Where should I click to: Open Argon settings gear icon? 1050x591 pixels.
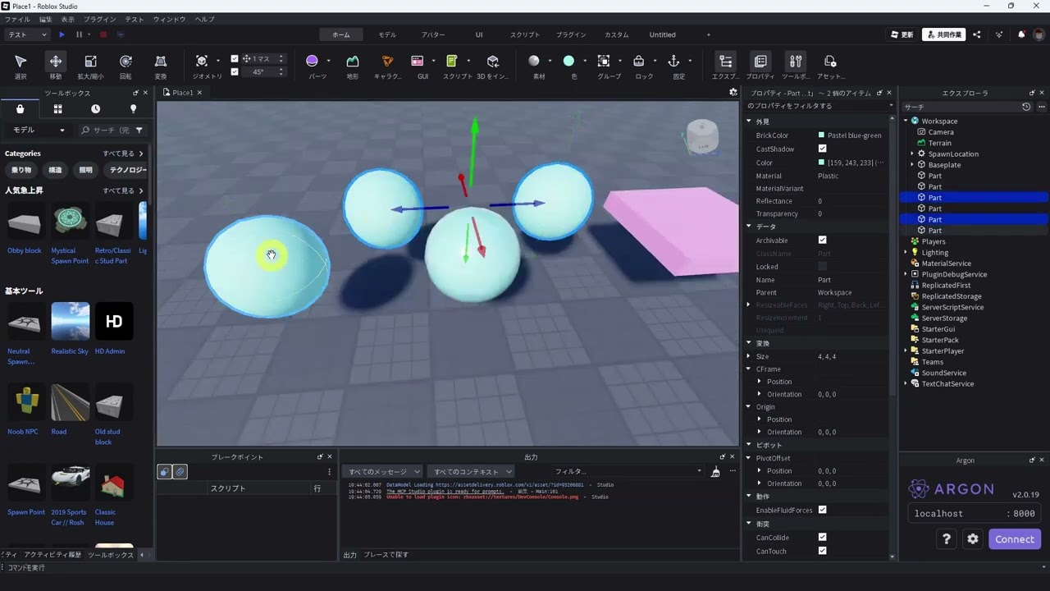point(973,539)
